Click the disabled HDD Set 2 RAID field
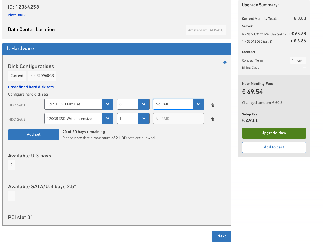323x245 pixels. (178, 119)
